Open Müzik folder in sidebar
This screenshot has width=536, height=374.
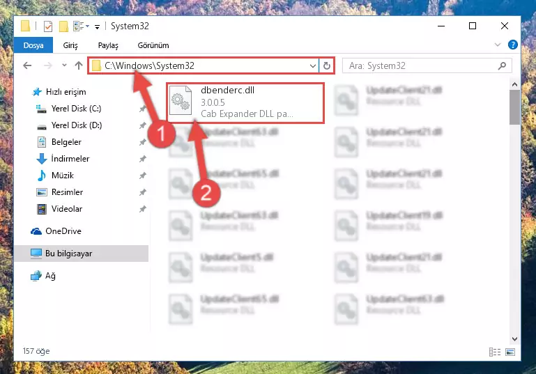[63, 176]
